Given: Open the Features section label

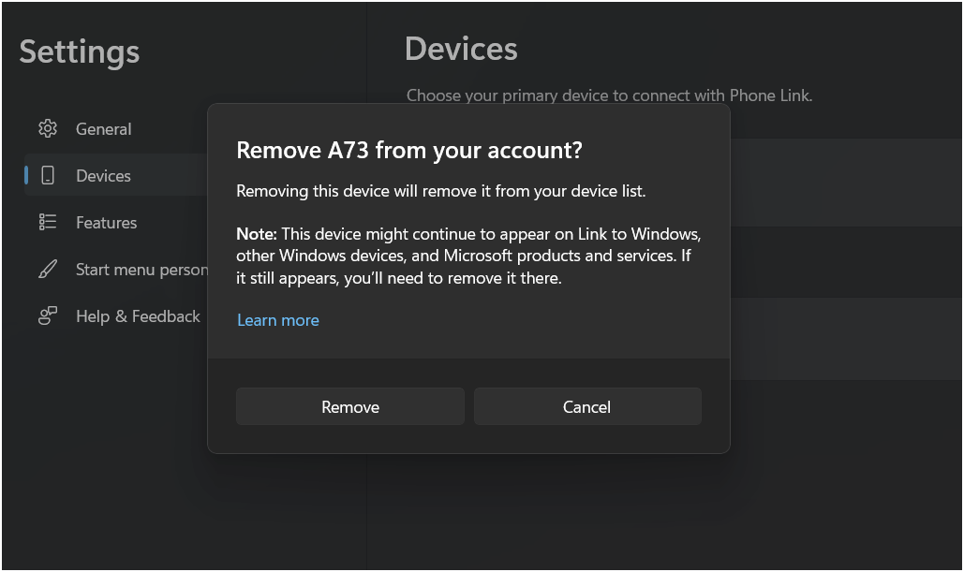Looking at the screenshot, I should [x=107, y=223].
